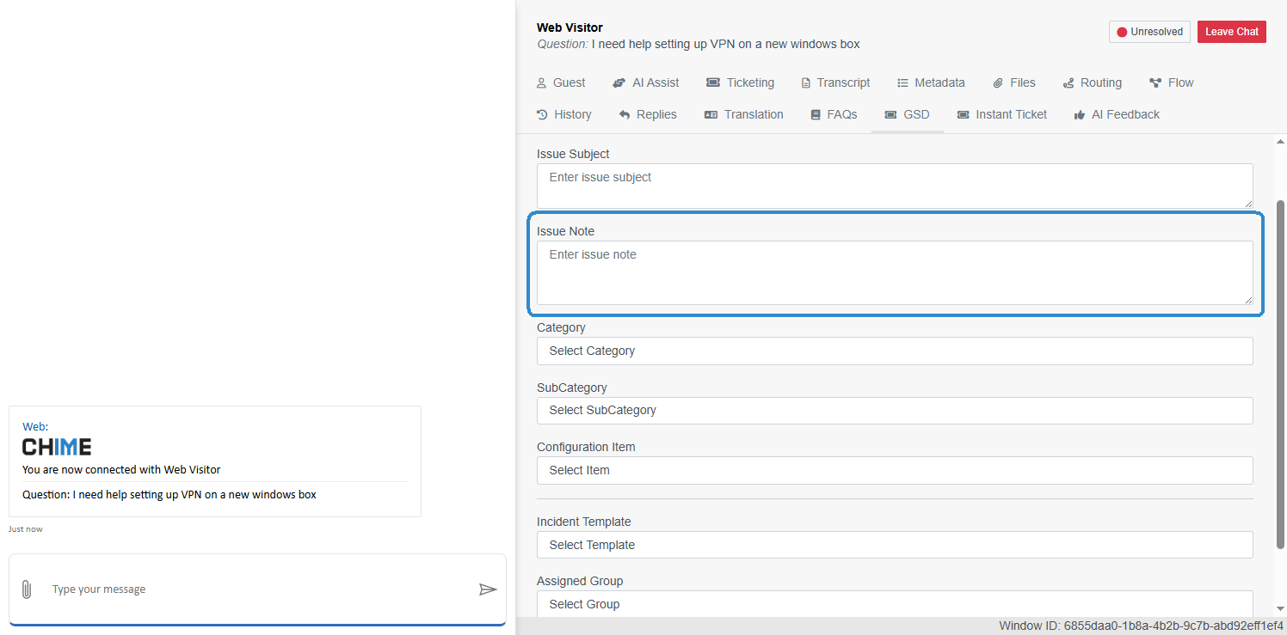Click the 'Just now' timestamp
This screenshot has width=1287, height=635.
click(25, 529)
